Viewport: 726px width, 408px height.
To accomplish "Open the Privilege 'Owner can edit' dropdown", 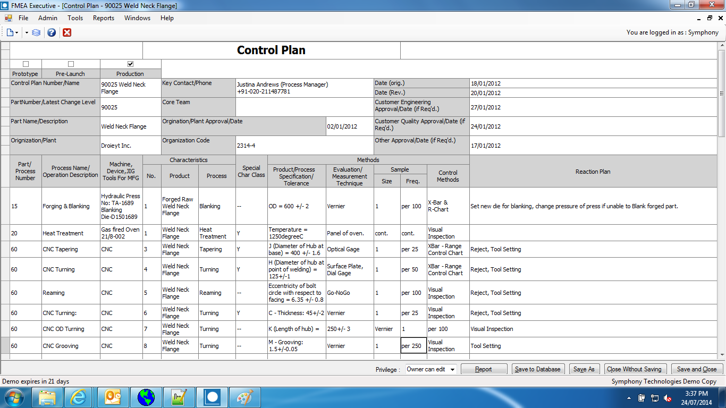I will coord(430,369).
